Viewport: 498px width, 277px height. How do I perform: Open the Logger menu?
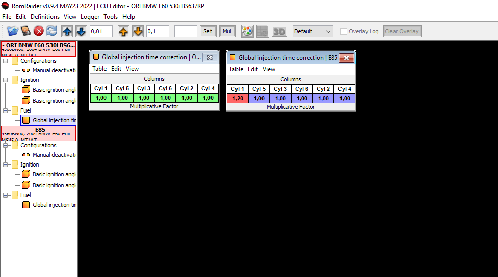pos(90,17)
